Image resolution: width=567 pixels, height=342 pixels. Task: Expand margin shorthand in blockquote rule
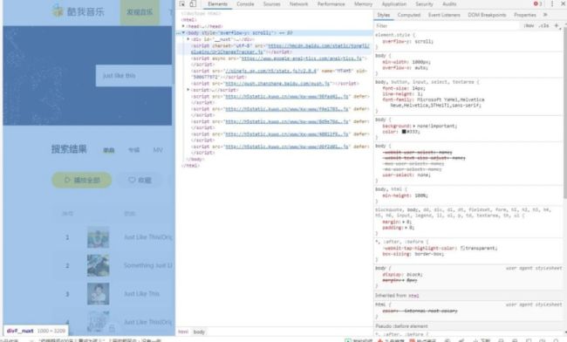[x=404, y=222]
